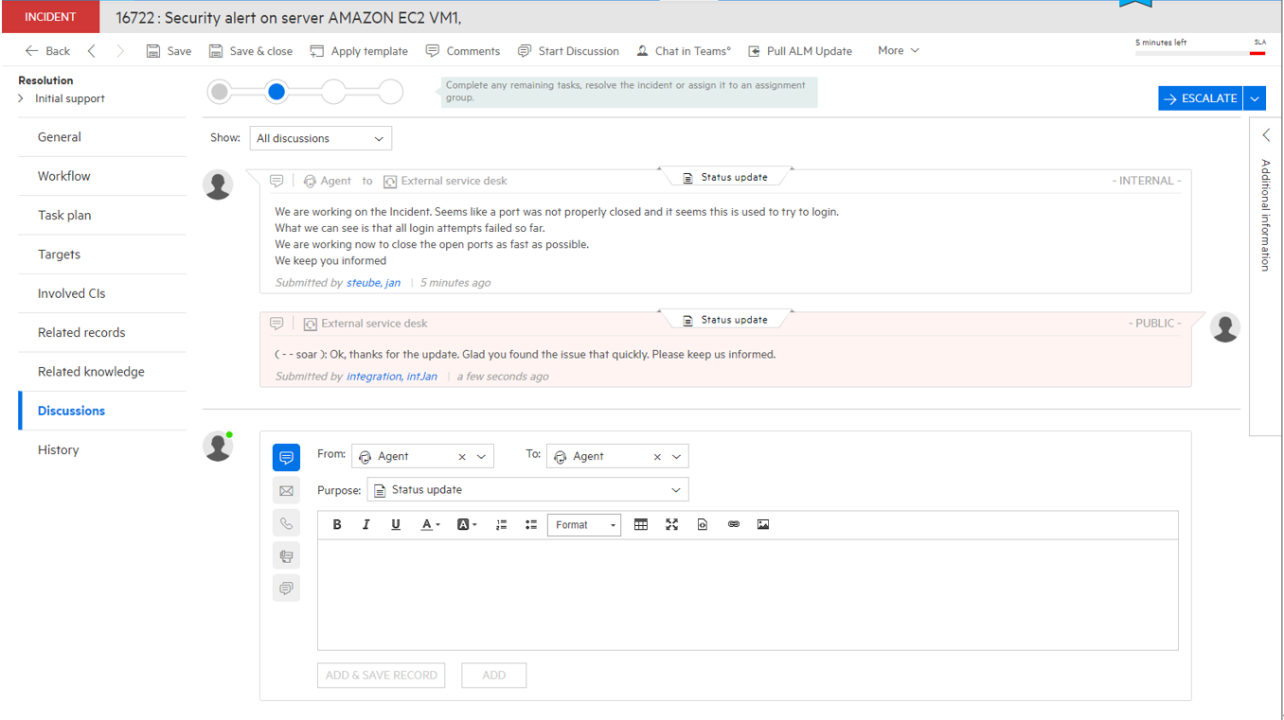Select the comment discussion type icon

click(286, 457)
